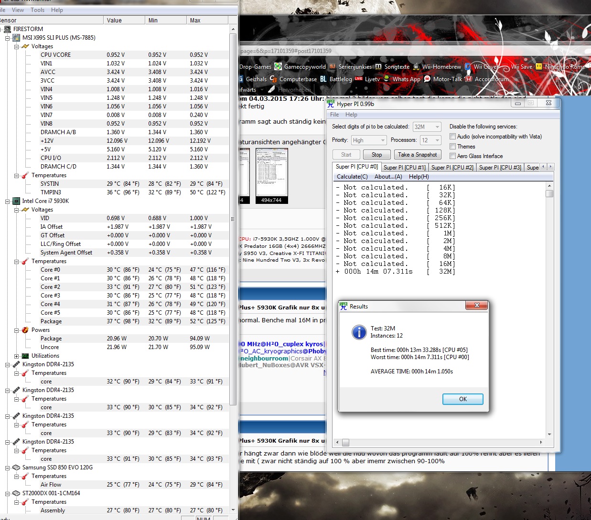The width and height of the screenshot is (591, 520).
Task: Open the Gamecopyworld bookmark icon
Action: pyautogui.click(x=278, y=67)
